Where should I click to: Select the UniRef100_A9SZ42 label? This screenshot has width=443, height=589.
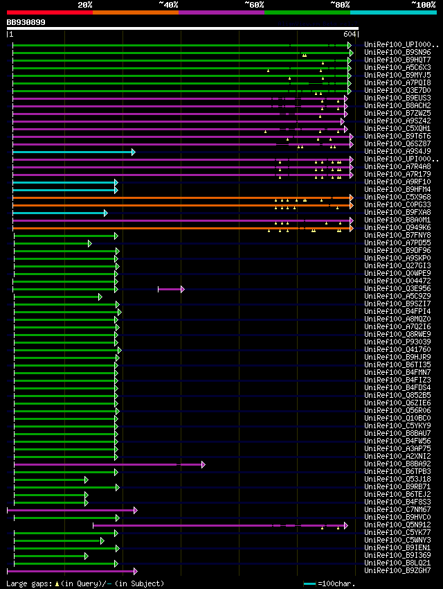point(397,121)
